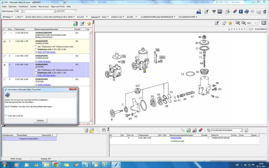Screen dimensions: 269x168
Task: Click the open folder shopping list icon
Action: point(92,130)
